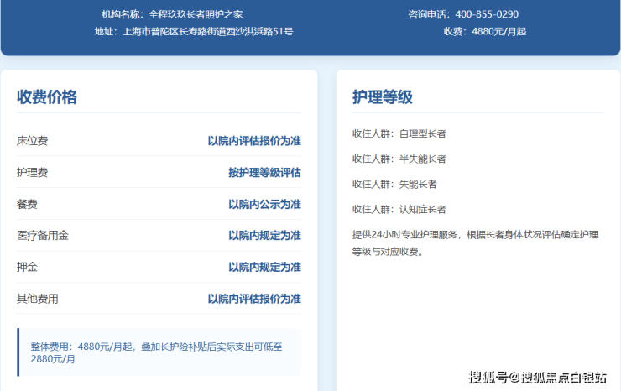Click the line 收住人群：半失能长者
This screenshot has width=621, height=391.
point(399,159)
